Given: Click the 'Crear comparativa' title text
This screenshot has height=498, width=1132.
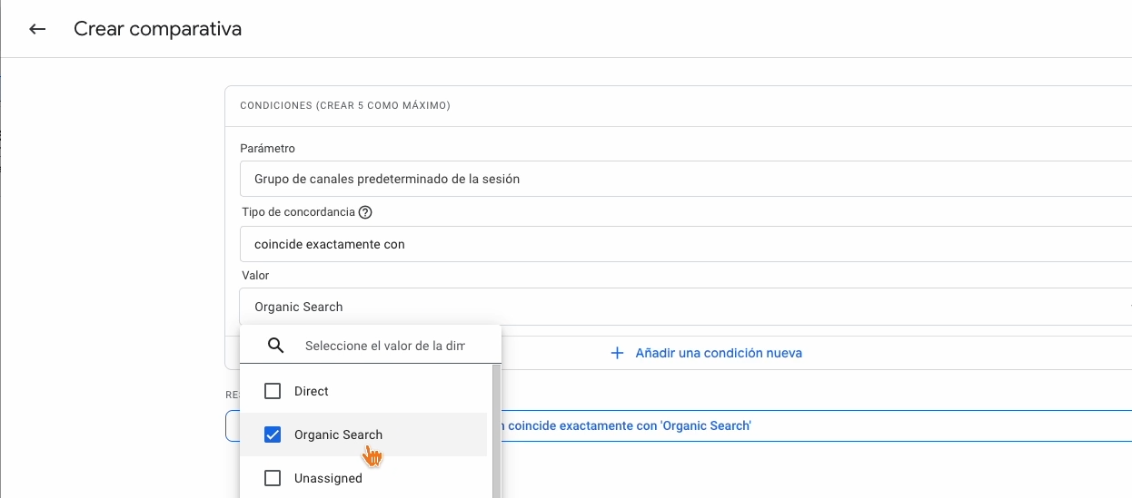Looking at the screenshot, I should tap(158, 29).
